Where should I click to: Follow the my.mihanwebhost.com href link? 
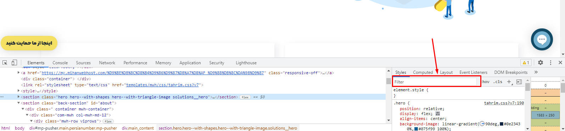(x=153, y=73)
